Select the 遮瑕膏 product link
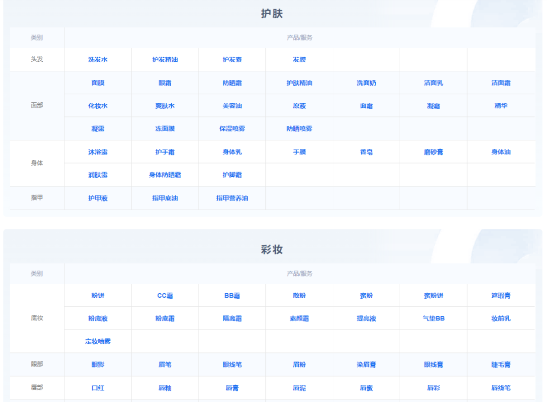Image resolution: width=547 pixels, height=402 pixels. (x=500, y=295)
